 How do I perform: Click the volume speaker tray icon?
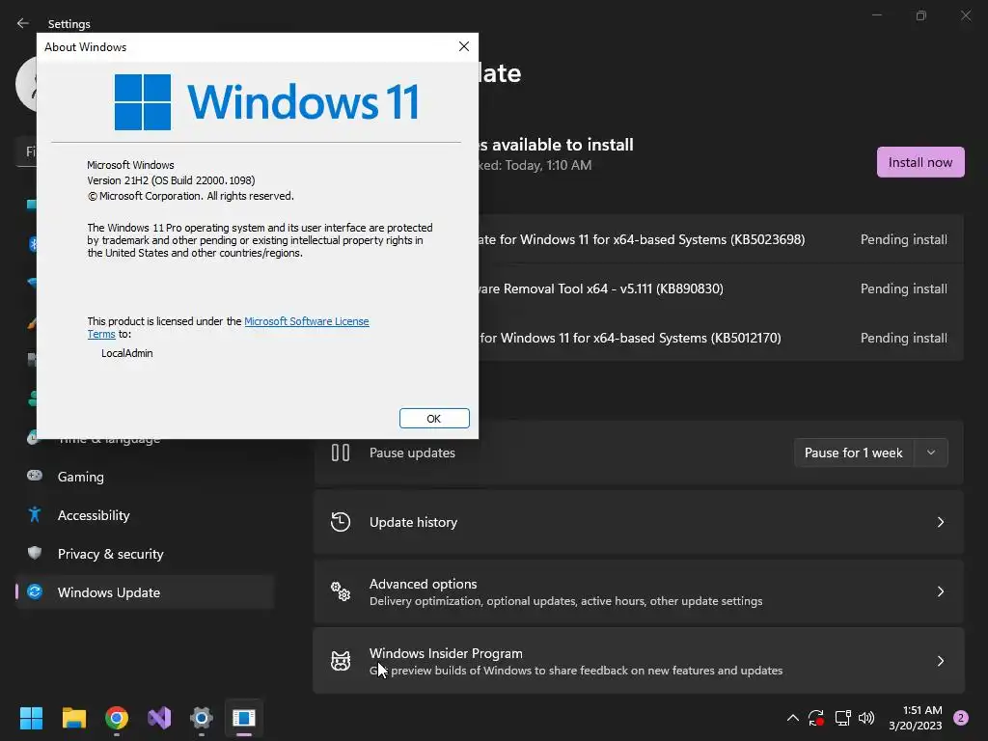tap(866, 718)
